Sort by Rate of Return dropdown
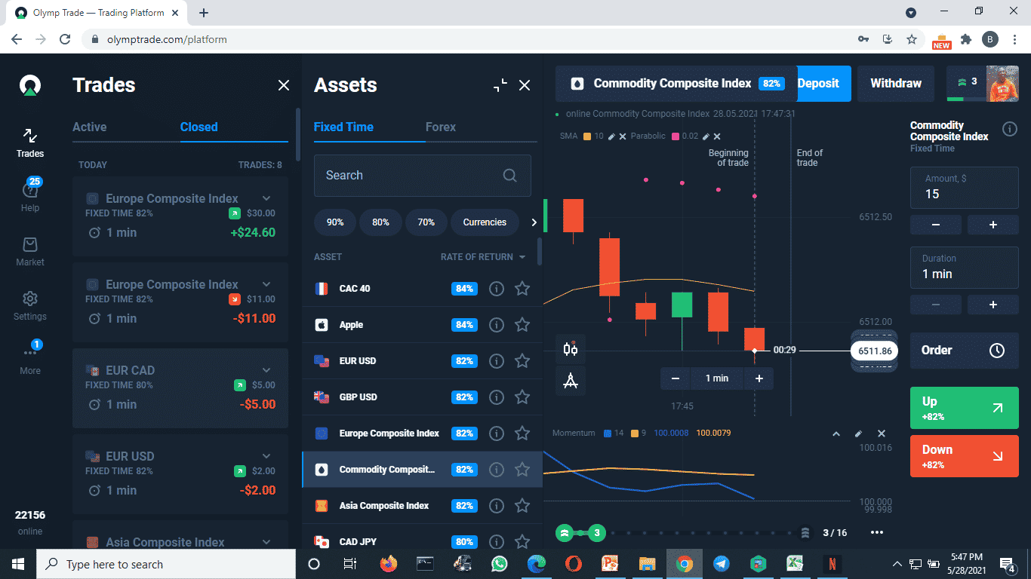The image size is (1031, 579). [x=483, y=257]
